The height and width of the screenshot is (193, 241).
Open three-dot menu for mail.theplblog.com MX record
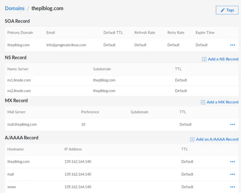(233, 124)
